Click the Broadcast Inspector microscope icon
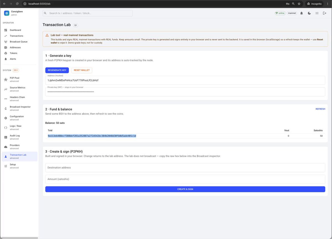The height and width of the screenshot is (239, 332). coord(6,108)
